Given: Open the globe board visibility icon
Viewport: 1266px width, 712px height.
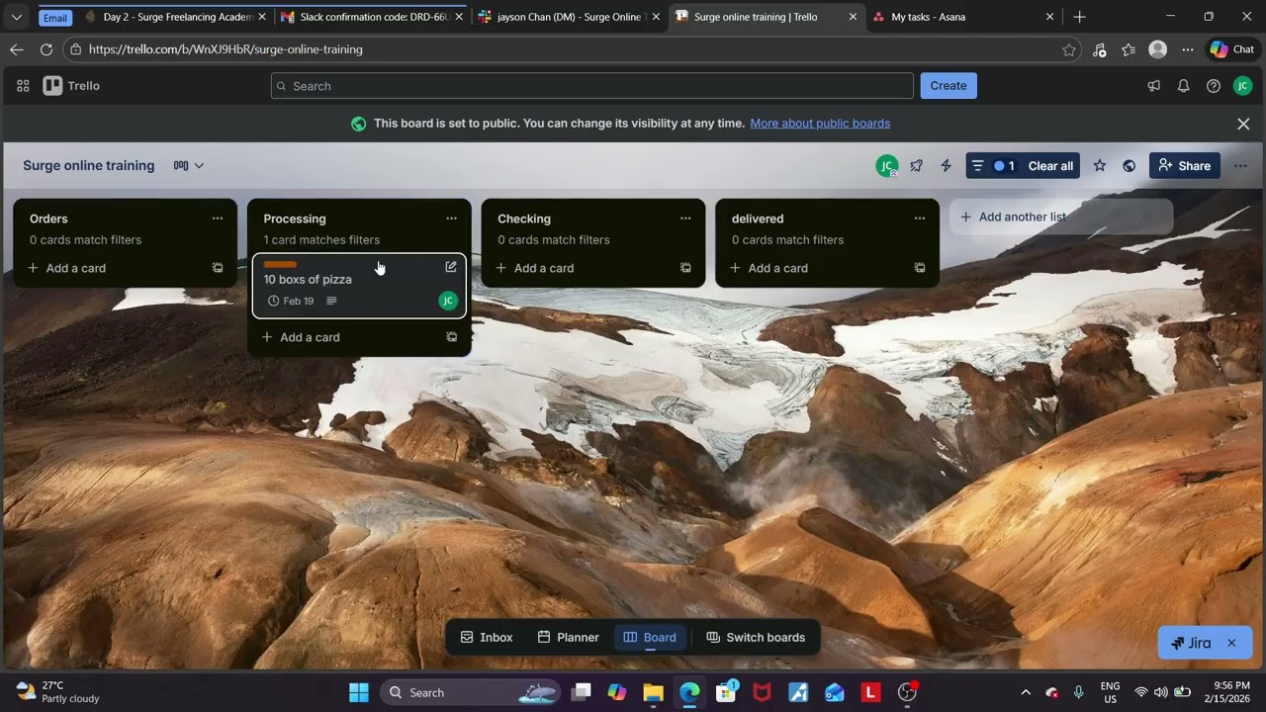Looking at the screenshot, I should click(x=1129, y=166).
